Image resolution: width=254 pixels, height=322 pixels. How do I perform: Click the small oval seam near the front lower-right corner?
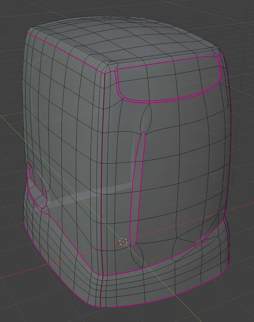[x=200, y=241]
